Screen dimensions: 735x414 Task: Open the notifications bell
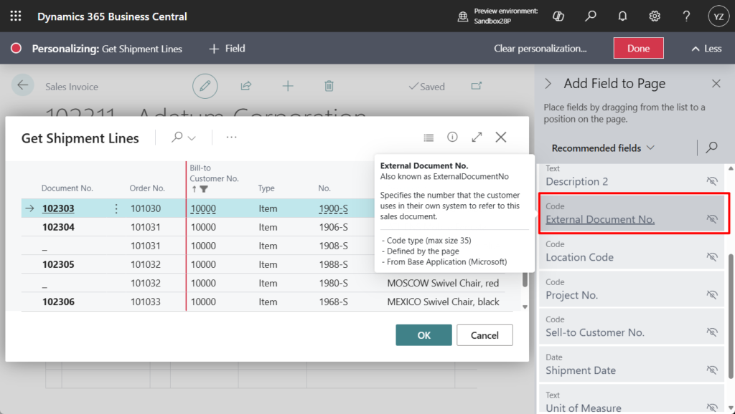point(622,16)
